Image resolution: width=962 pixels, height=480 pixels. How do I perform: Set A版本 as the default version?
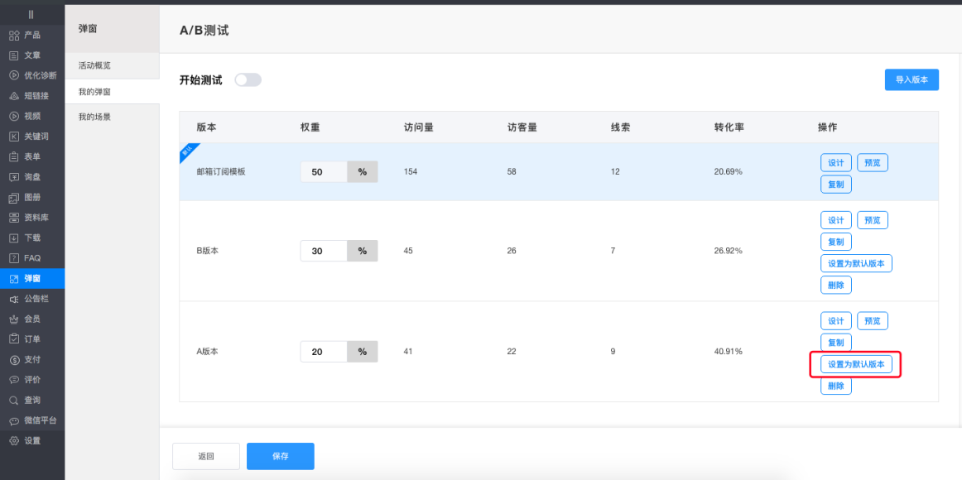pos(855,363)
